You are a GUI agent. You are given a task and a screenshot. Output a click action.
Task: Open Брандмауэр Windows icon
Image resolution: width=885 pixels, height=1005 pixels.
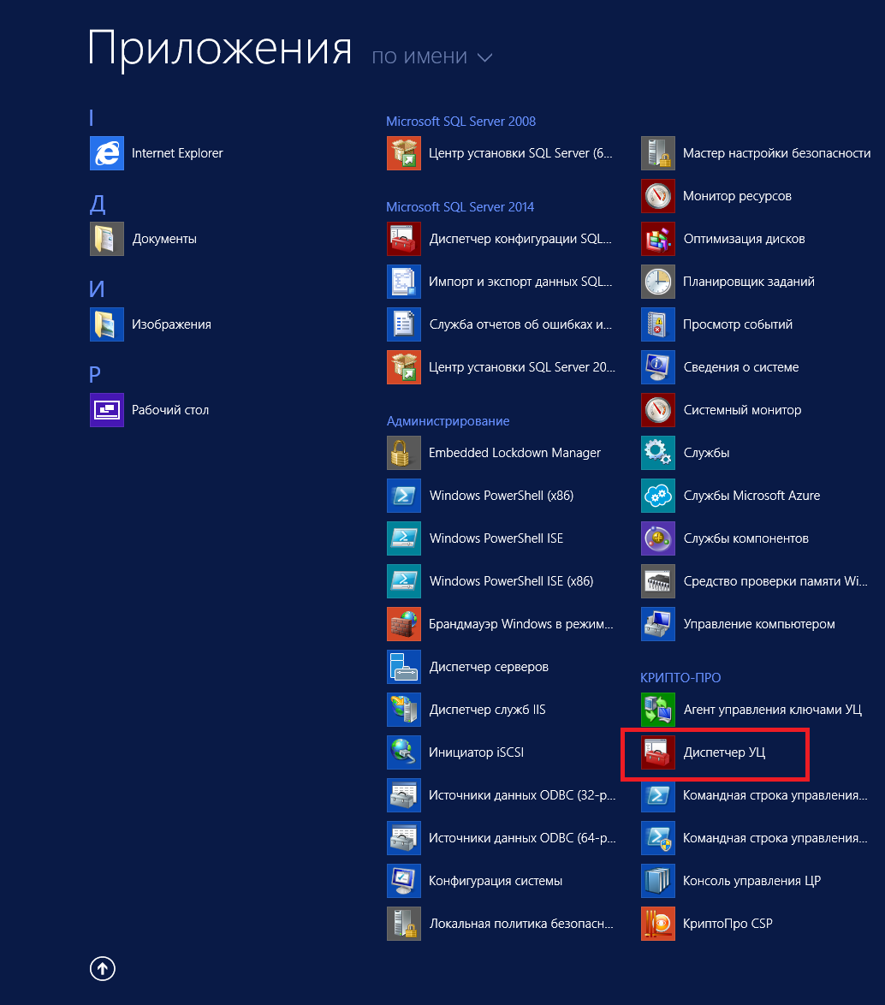click(x=404, y=624)
